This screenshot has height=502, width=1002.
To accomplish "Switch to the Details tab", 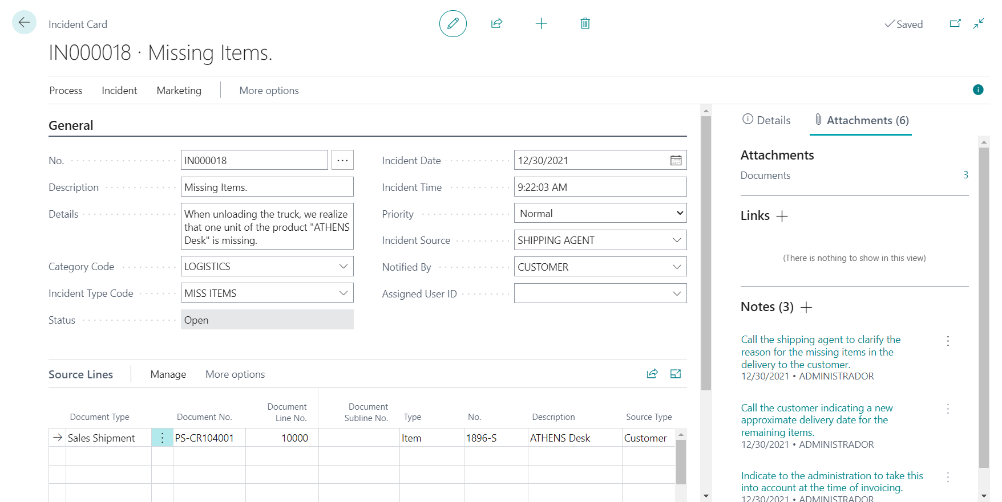I will click(766, 120).
